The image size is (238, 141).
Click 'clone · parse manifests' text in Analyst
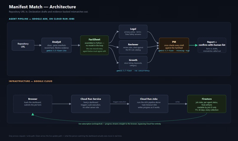[56, 45]
